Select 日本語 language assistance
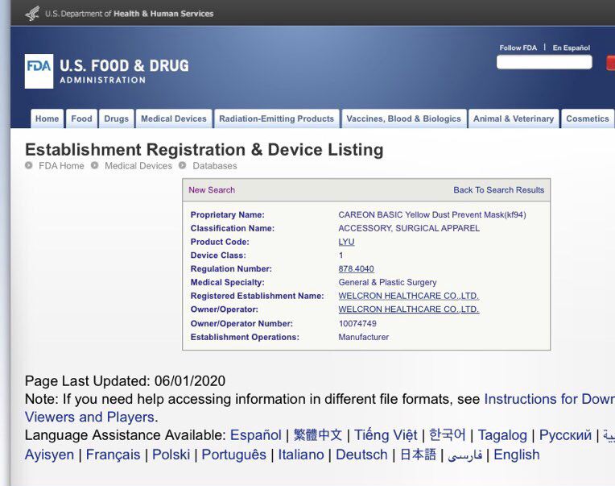Image resolution: width=615 pixels, height=486 pixels. point(418,455)
